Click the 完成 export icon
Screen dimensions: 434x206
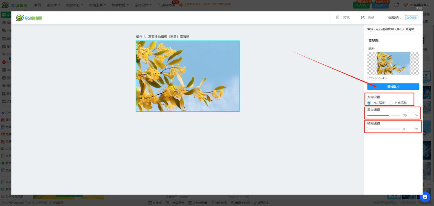tap(363, 18)
